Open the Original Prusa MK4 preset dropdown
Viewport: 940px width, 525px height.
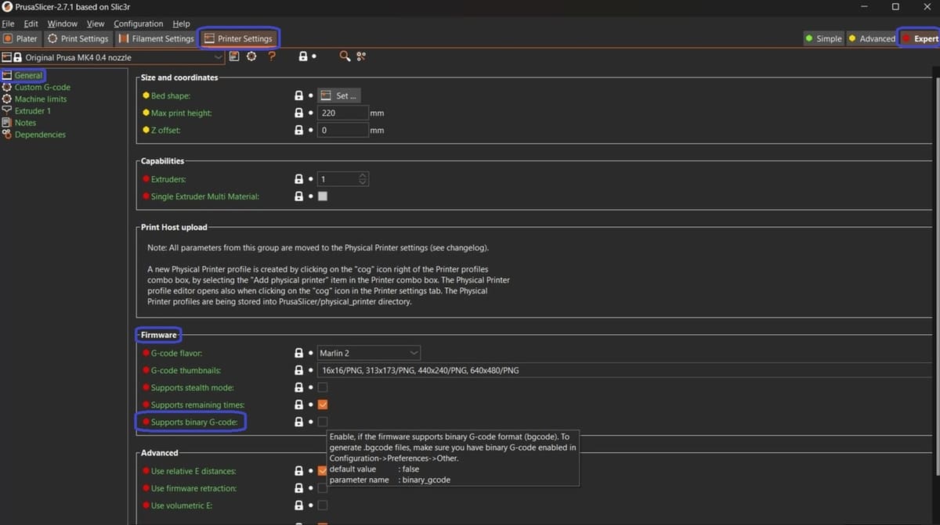click(113, 57)
